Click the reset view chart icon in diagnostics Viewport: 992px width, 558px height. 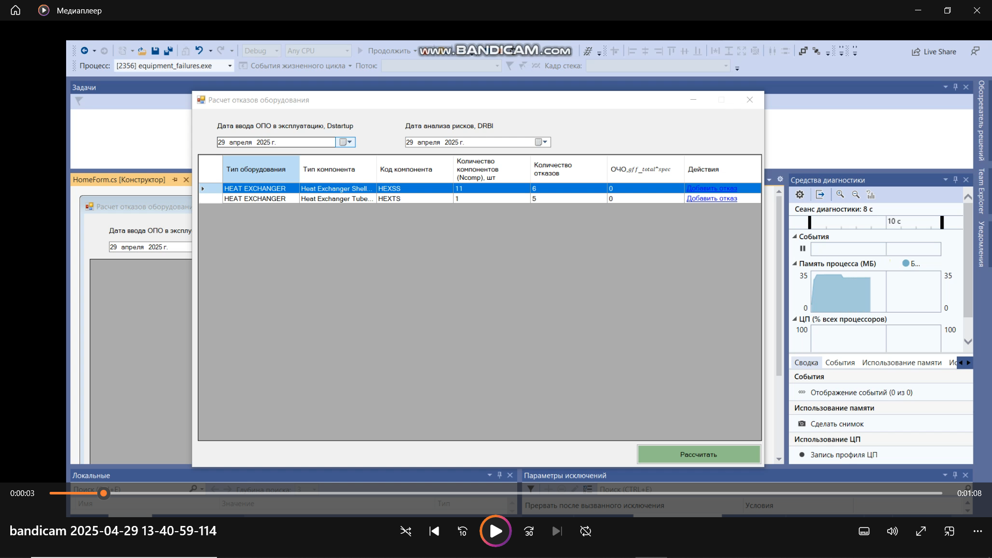click(871, 194)
